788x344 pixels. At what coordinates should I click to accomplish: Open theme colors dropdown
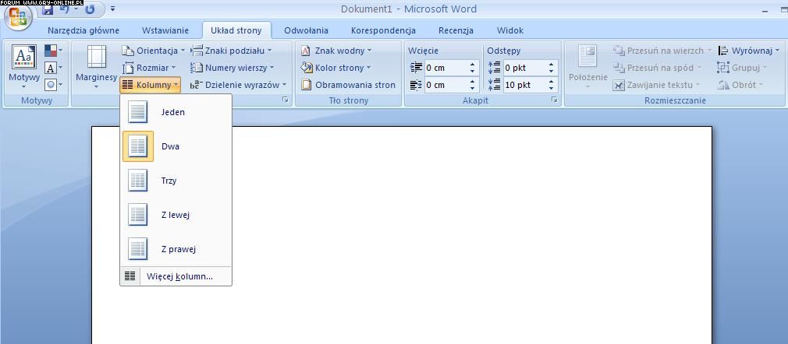(x=54, y=51)
